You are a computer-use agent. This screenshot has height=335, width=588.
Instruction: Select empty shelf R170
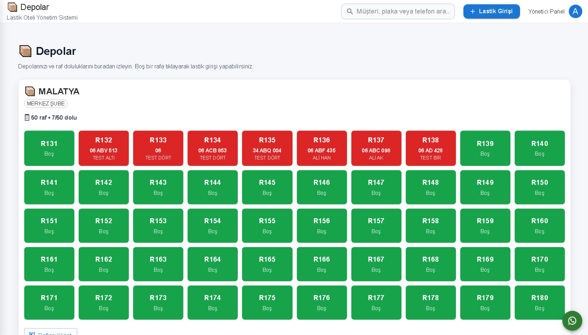tap(539, 264)
